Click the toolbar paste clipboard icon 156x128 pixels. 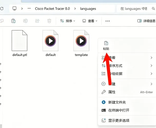(13, 21)
